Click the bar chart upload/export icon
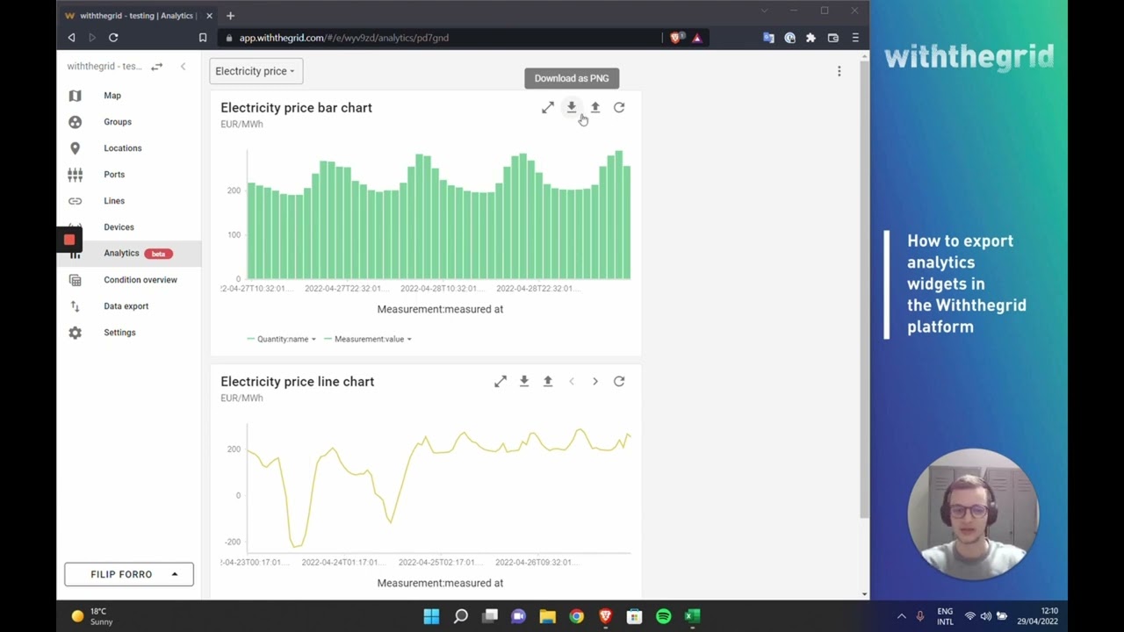The width and height of the screenshot is (1124, 632). pos(595,107)
